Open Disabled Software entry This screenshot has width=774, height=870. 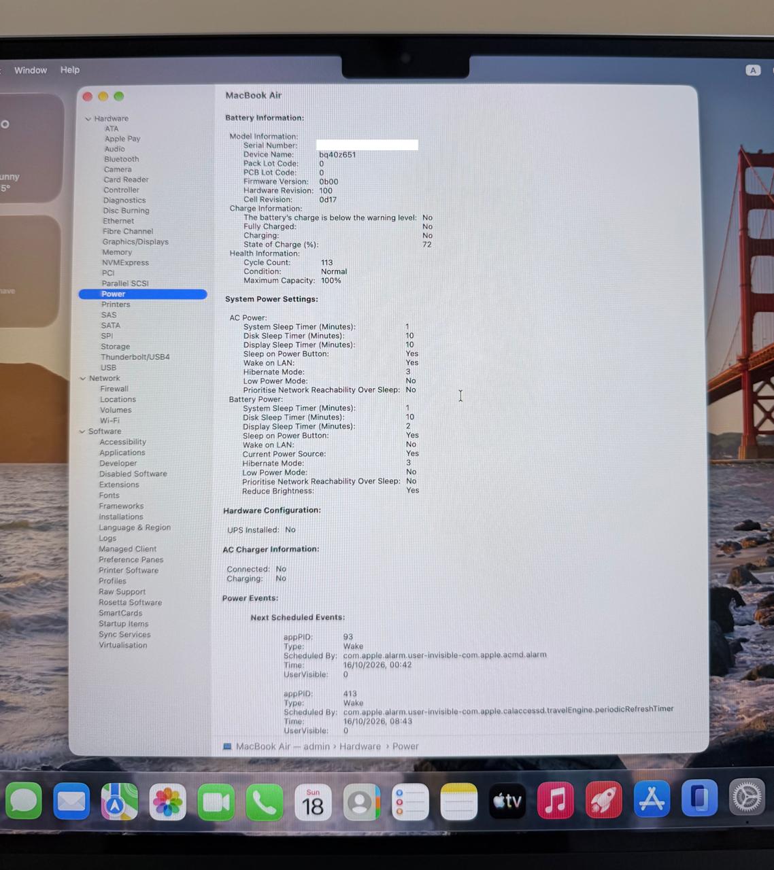tap(133, 474)
